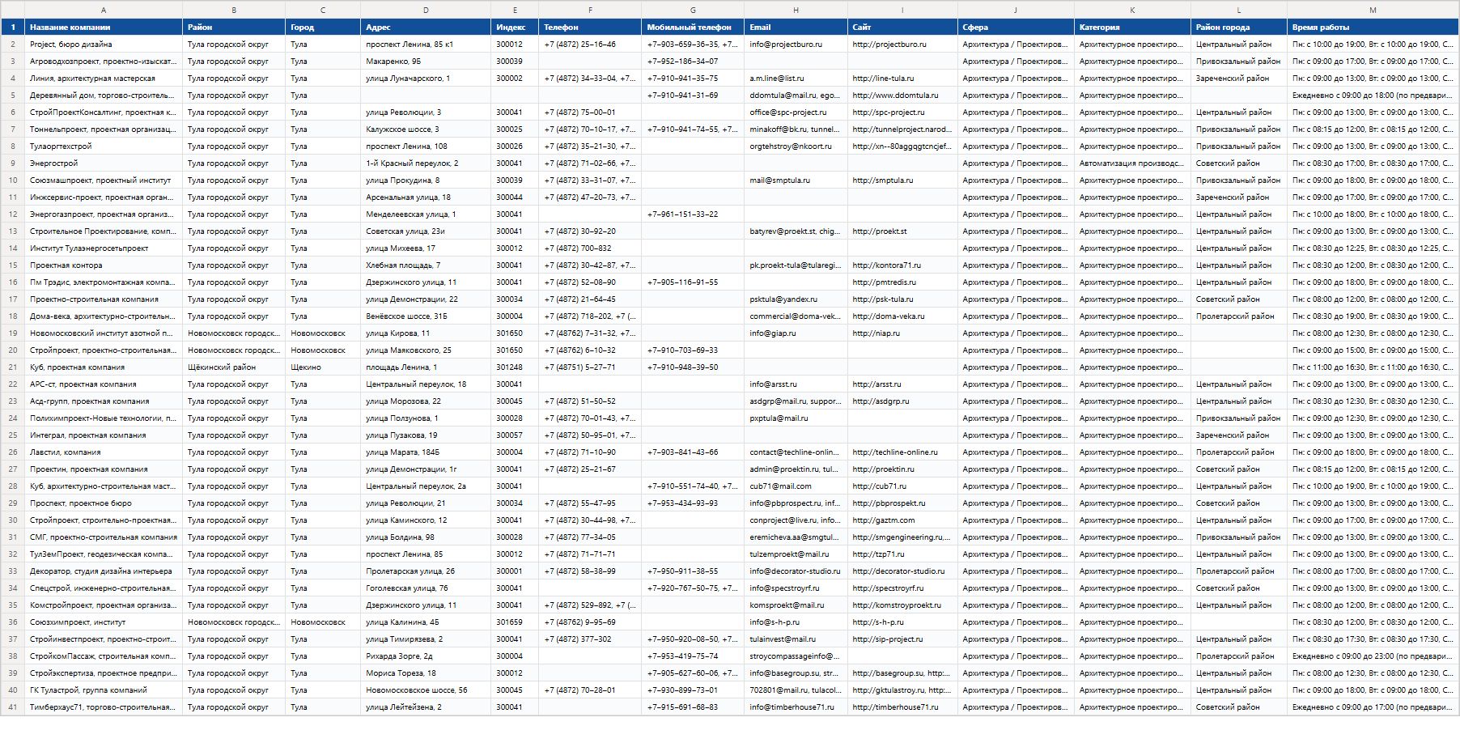Click the http://niap.ru site cell
1460x730 pixels.
point(902,333)
